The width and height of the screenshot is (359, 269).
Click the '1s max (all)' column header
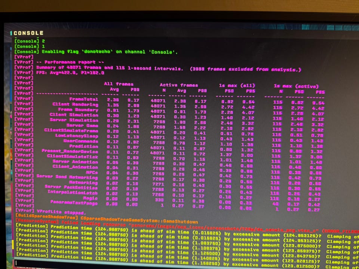(x=237, y=86)
